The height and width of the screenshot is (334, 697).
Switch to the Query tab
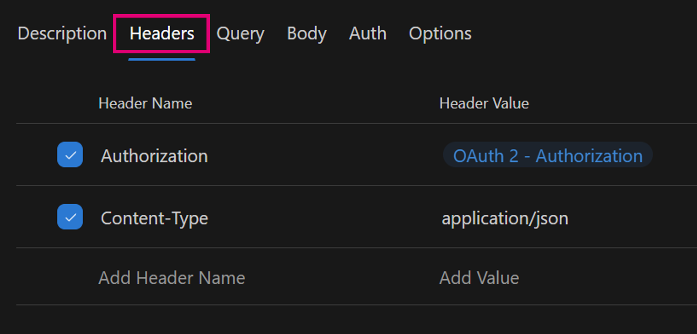click(240, 34)
